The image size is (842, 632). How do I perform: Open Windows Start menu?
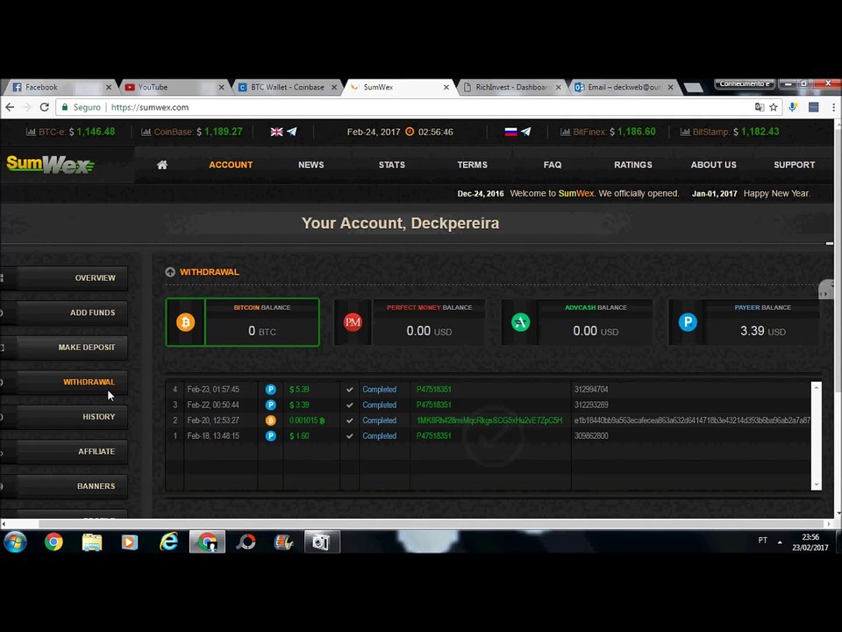tap(15, 542)
